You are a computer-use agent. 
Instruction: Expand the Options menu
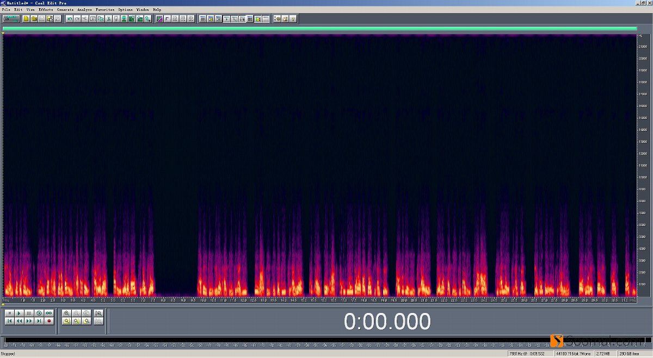(x=125, y=10)
